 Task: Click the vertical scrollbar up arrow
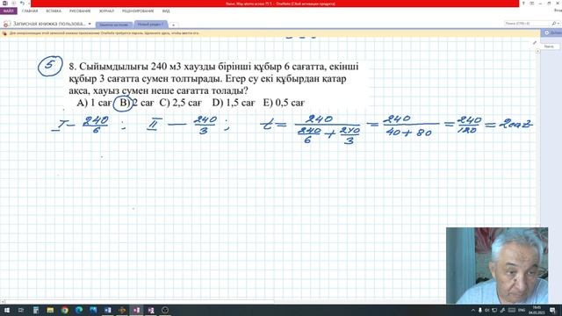point(537,51)
